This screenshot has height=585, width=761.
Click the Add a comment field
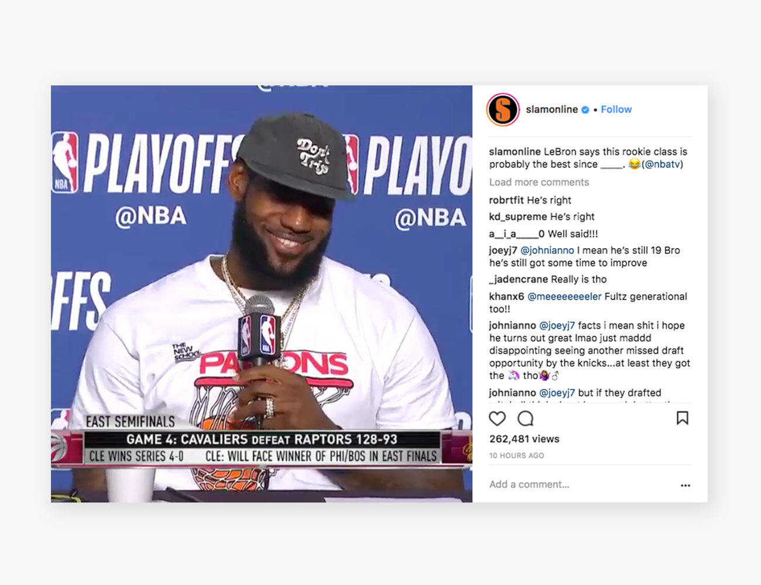(580, 484)
